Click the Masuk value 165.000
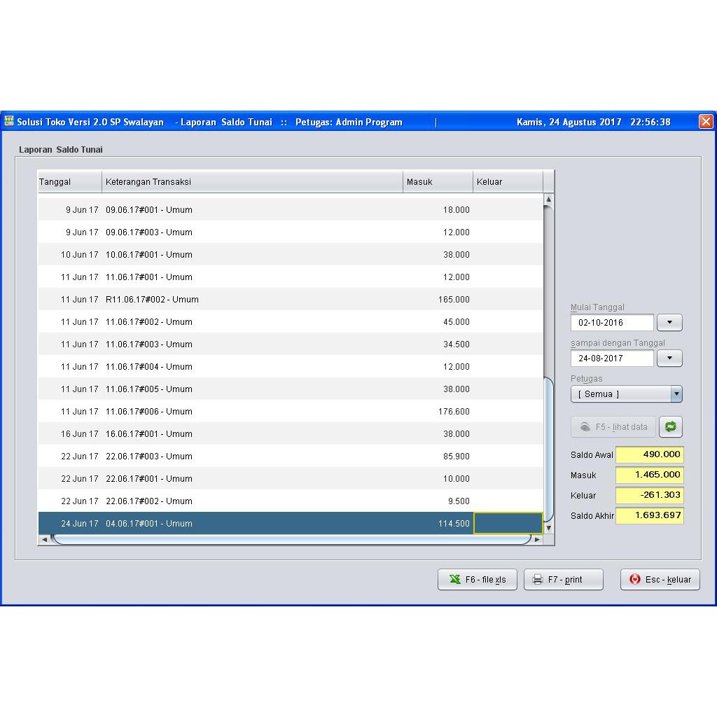The image size is (717, 717). pos(454,300)
